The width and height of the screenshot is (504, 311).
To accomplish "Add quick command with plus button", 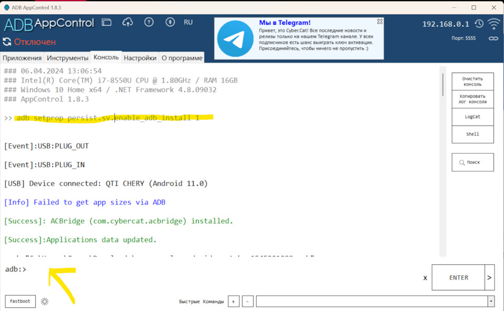I will pyautogui.click(x=233, y=302).
